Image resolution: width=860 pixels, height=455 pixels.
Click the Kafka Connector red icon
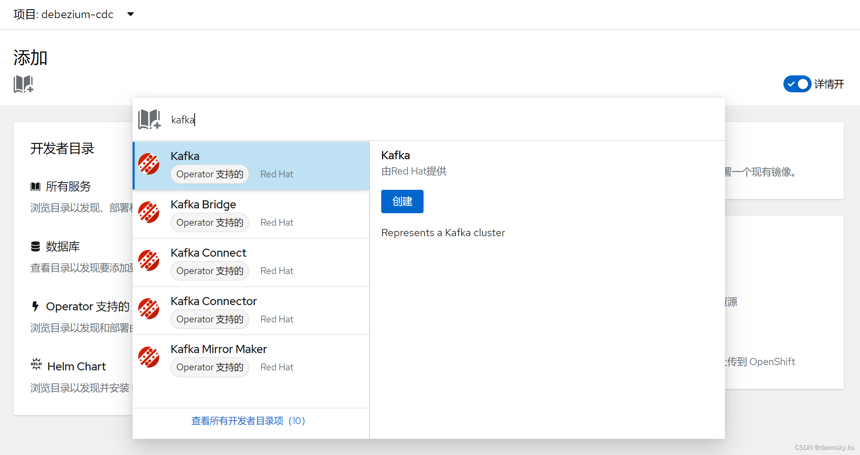149,309
